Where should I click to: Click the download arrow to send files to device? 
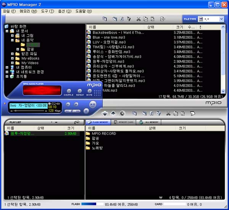coord(105,113)
